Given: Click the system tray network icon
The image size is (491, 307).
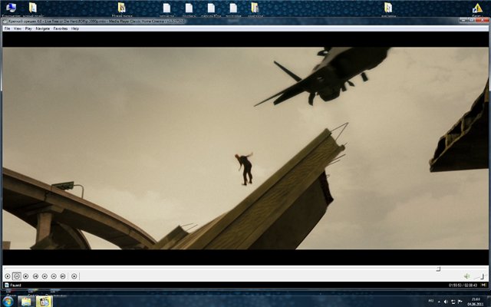Looking at the screenshot, I should 453,302.
